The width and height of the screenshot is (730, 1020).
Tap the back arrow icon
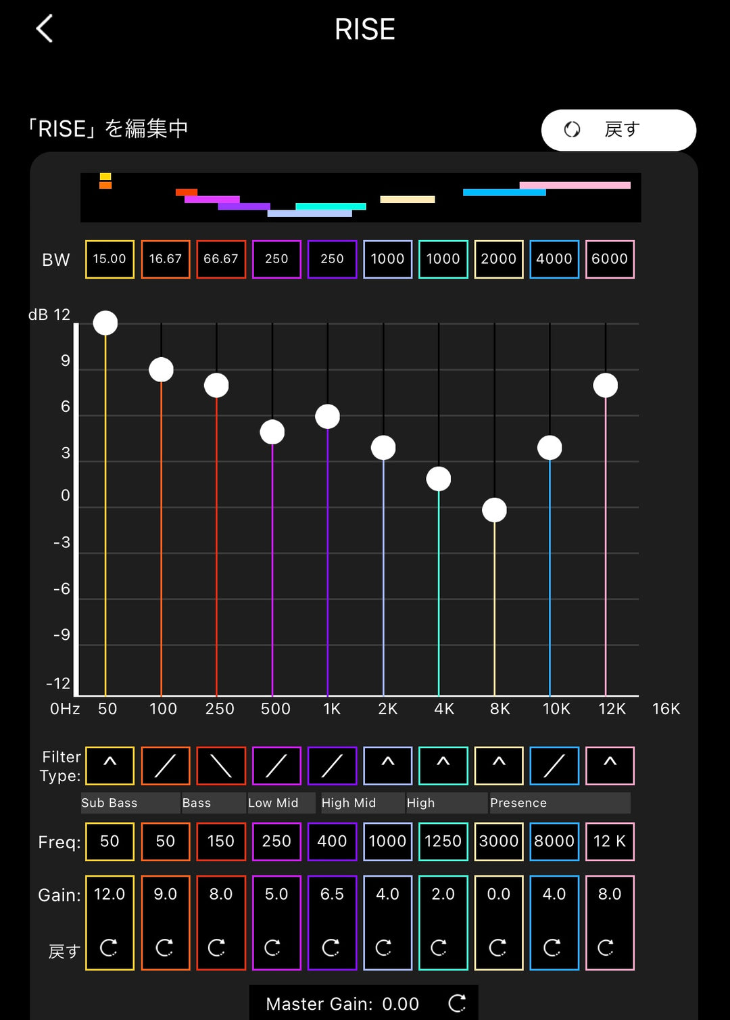click(x=45, y=29)
